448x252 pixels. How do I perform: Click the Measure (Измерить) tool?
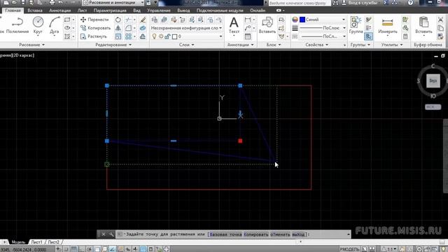[387, 26]
